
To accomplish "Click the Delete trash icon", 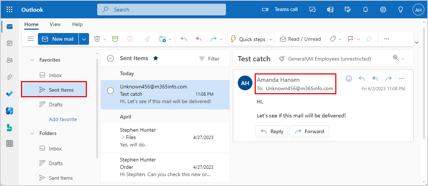I will tap(97, 39).
